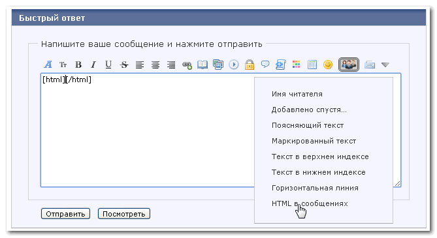This screenshot has width=437, height=238.
Task: Choose 'Добавлено спустя...' menu entry
Action: pyautogui.click(x=309, y=110)
